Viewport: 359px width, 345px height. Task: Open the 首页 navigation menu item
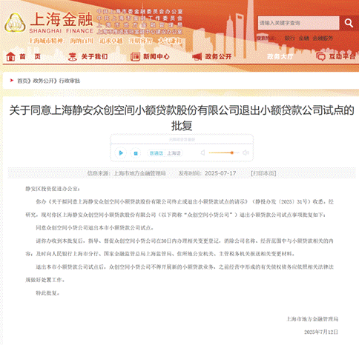click(x=30, y=56)
